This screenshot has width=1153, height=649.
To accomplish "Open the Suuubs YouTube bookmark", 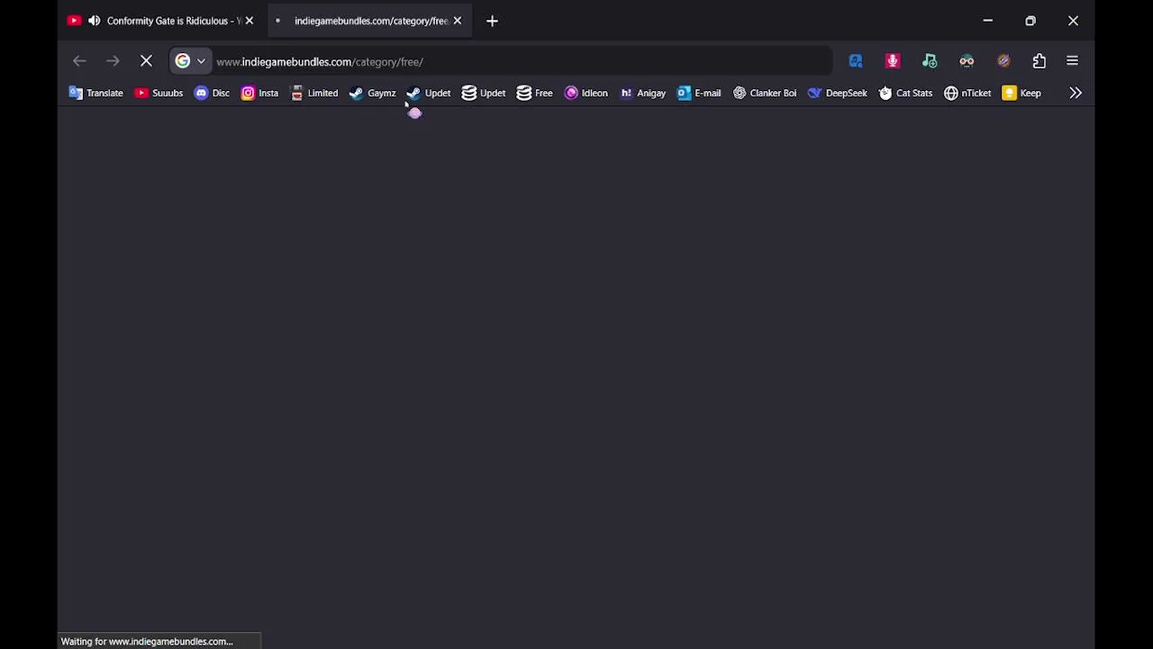I will click(x=159, y=93).
